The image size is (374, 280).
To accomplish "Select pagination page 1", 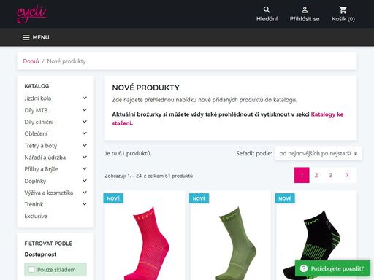I will (302, 175).
